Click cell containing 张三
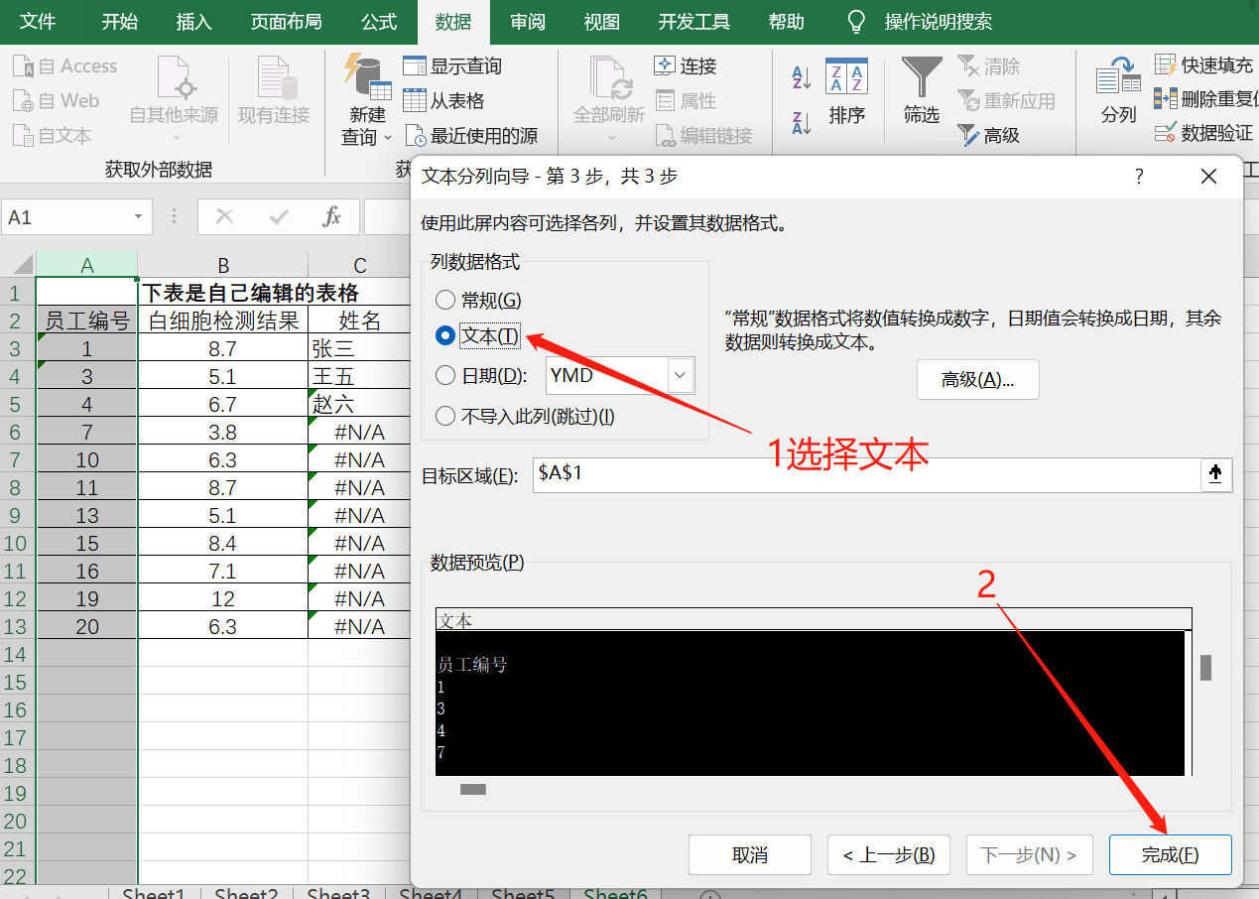The height and width of the screenshot is (899, 1259). click(360, 348)
